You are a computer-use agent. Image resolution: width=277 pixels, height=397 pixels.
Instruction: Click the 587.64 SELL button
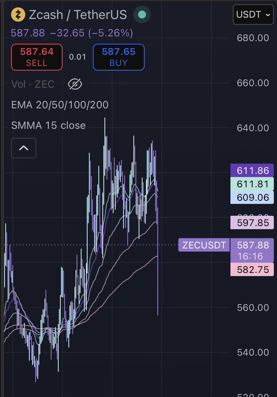coord(37,57)
